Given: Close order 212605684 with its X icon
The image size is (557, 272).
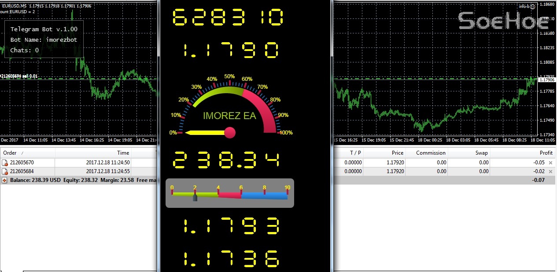Looking at the screenshot, I should pyautogui.click(x=550, y=171).
